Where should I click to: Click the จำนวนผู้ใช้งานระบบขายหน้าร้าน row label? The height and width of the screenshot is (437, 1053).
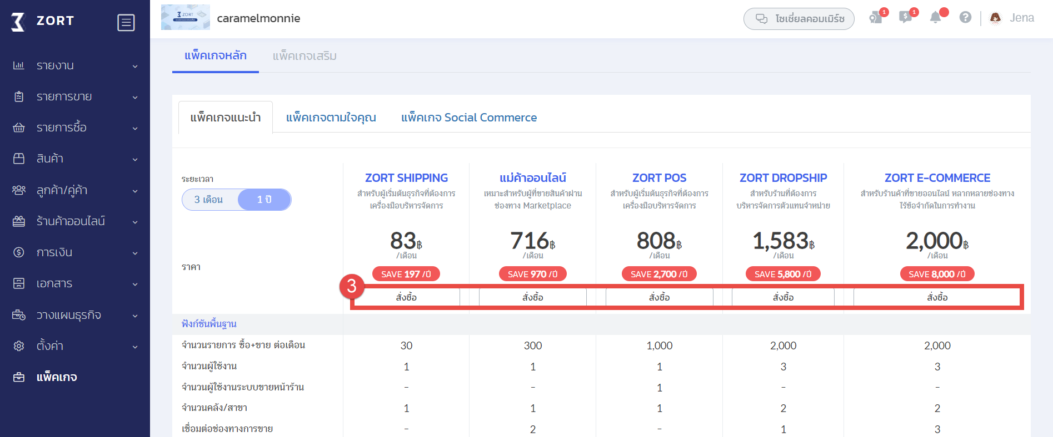243,387
